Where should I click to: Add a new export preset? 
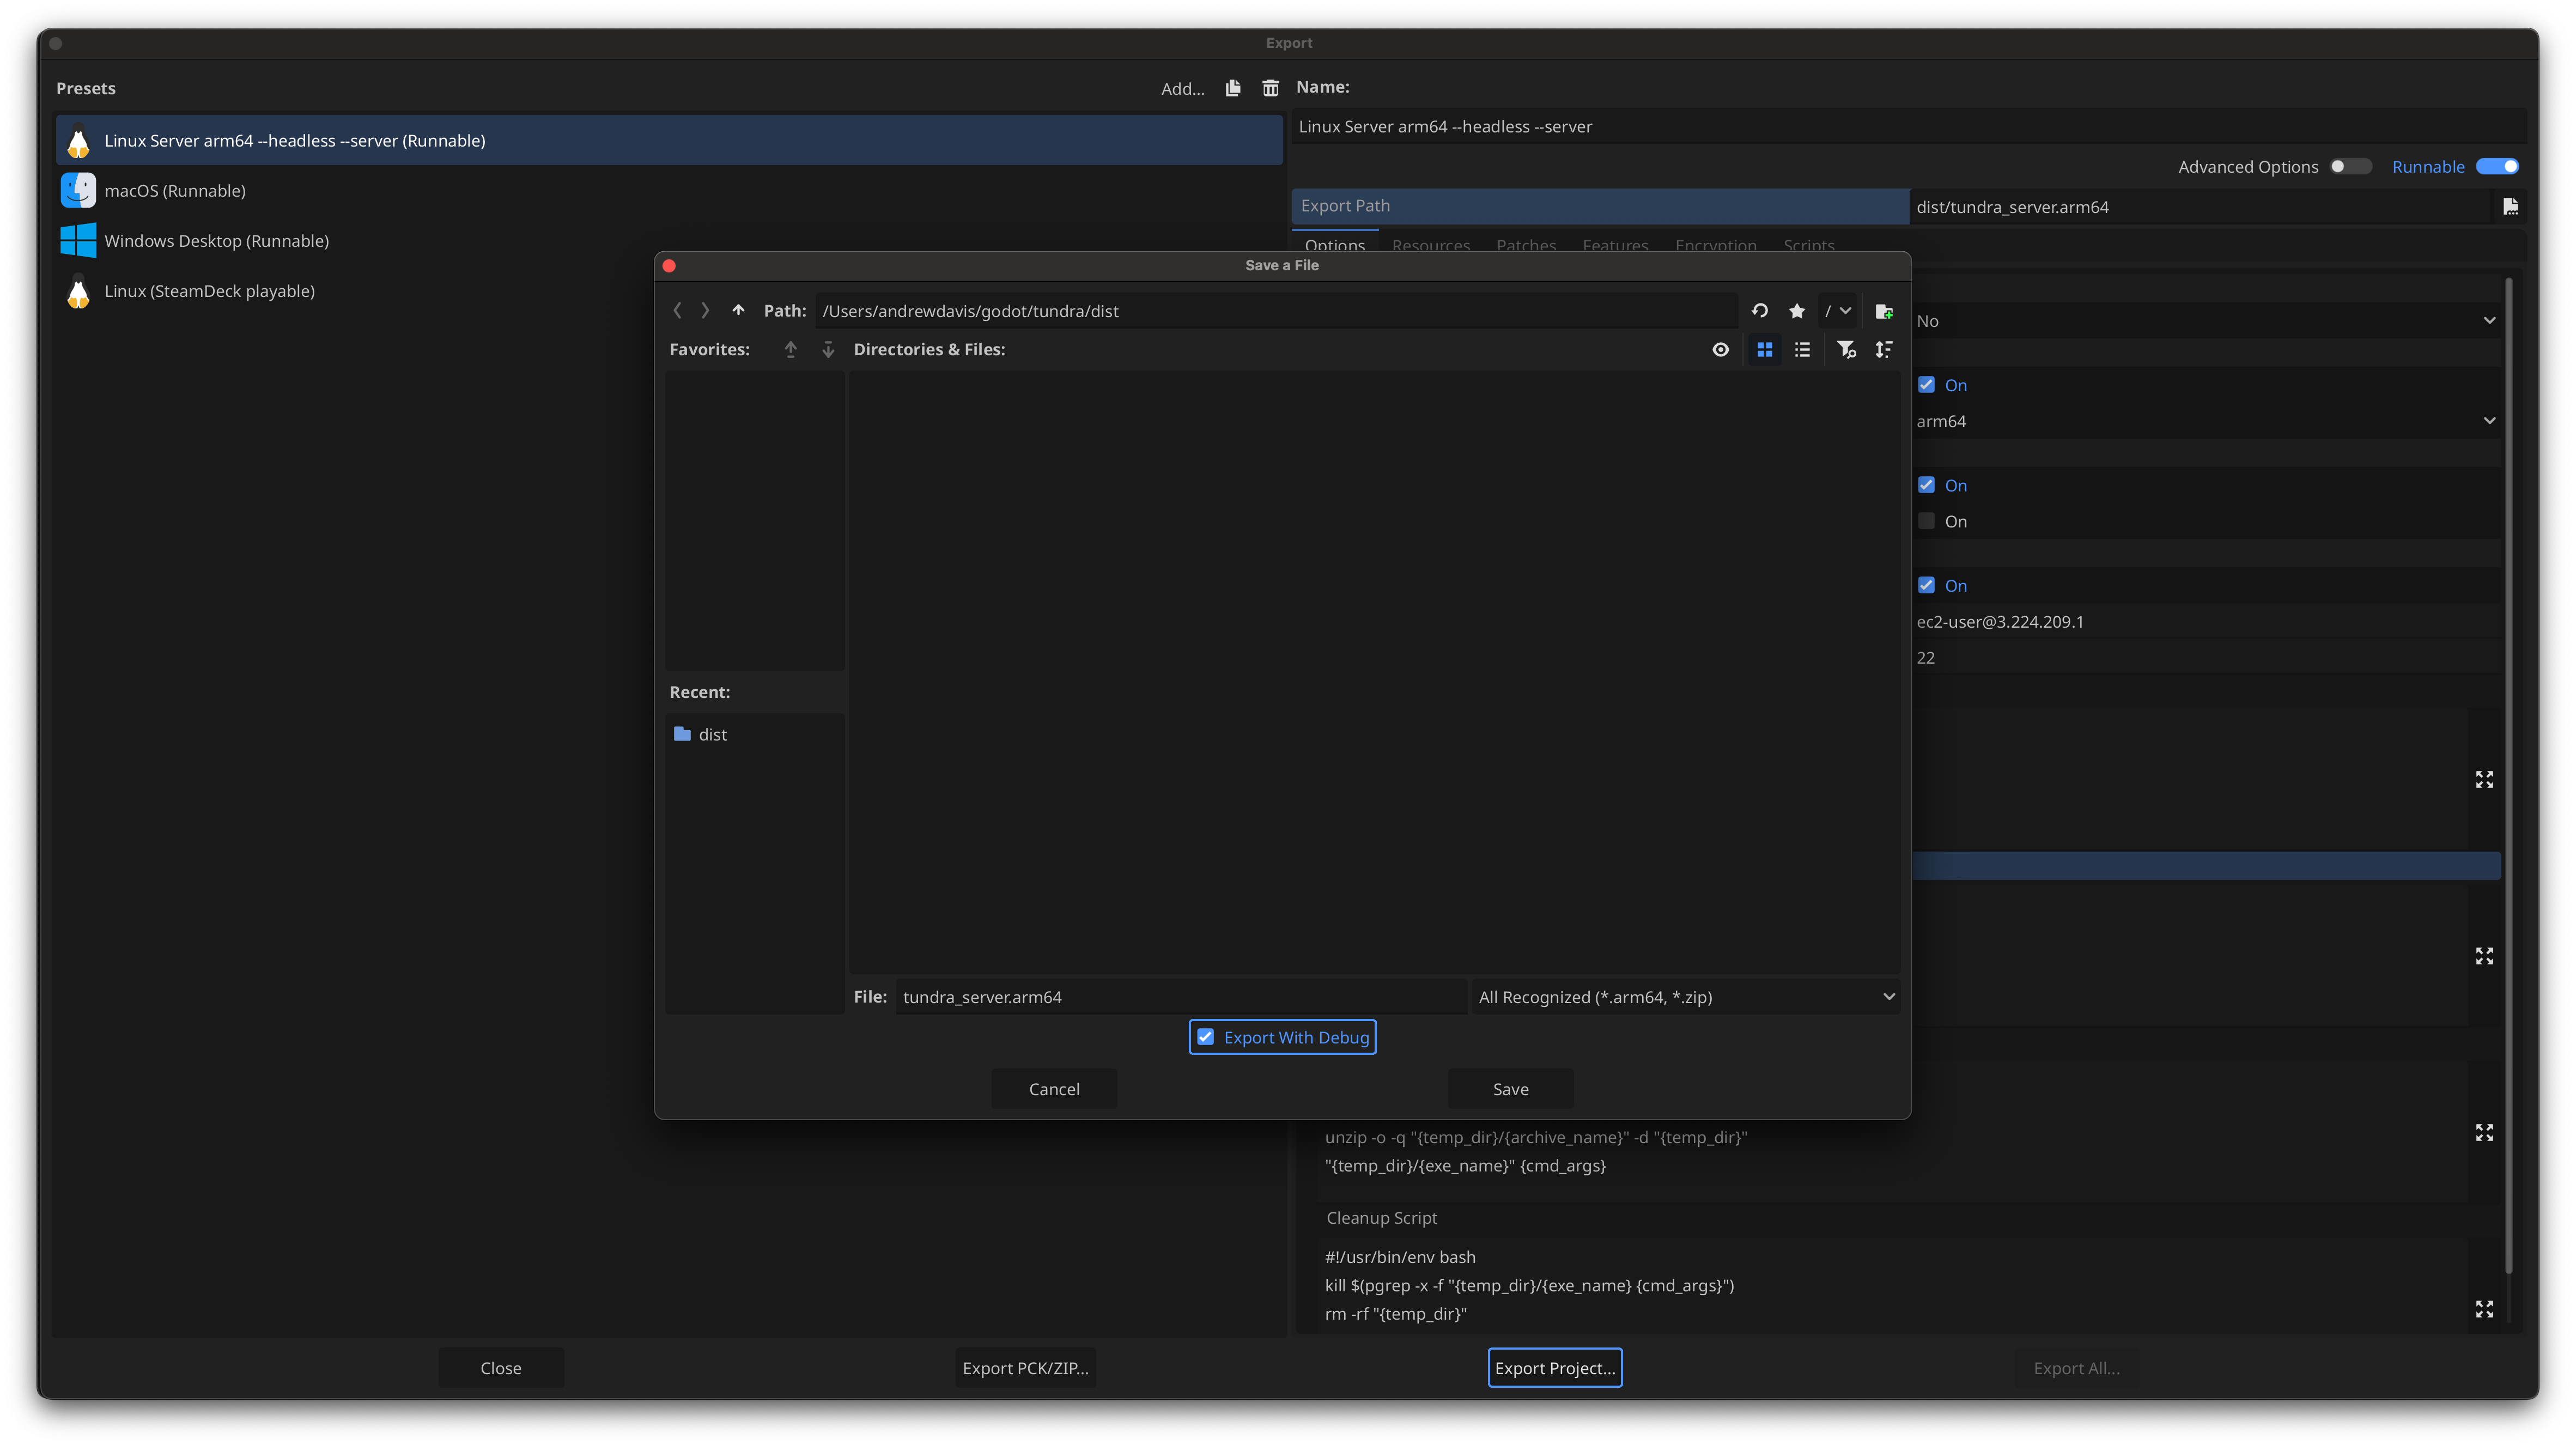click(1182, 88)
